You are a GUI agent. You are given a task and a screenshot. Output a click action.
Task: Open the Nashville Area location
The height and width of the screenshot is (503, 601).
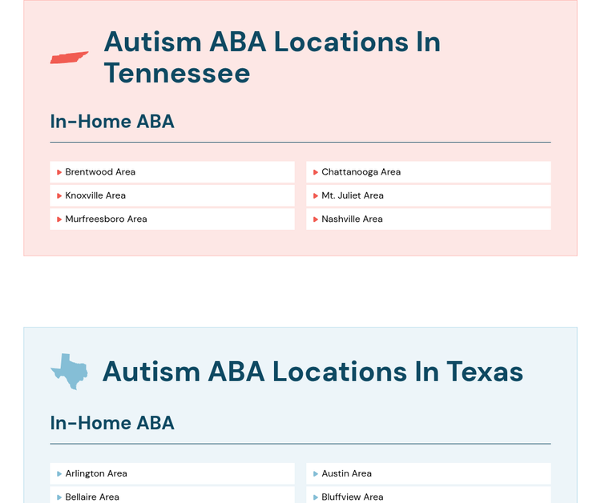click(352, 219)
